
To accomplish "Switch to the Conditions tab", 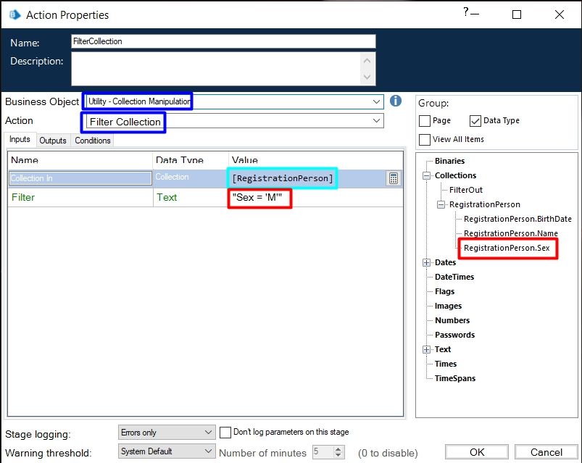I will (93, 141).
